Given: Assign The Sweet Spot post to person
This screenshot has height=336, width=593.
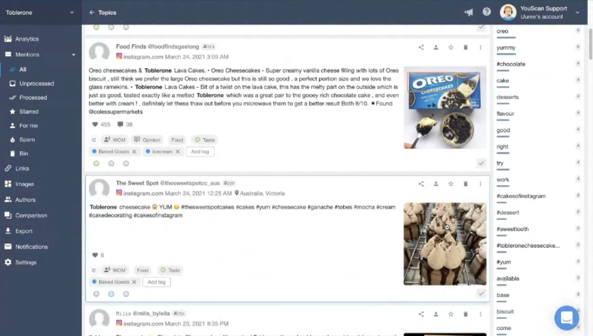Looking at the screenshot, I should point(436,184).
